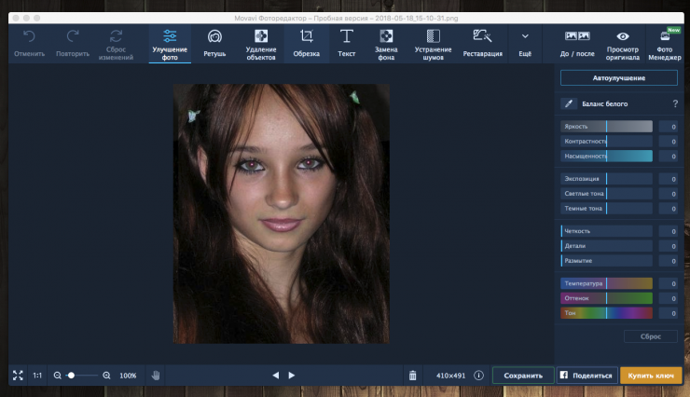Switch to the Улучшение фото tab
Viewport: 690px width, 397px height.
(170, 42)
